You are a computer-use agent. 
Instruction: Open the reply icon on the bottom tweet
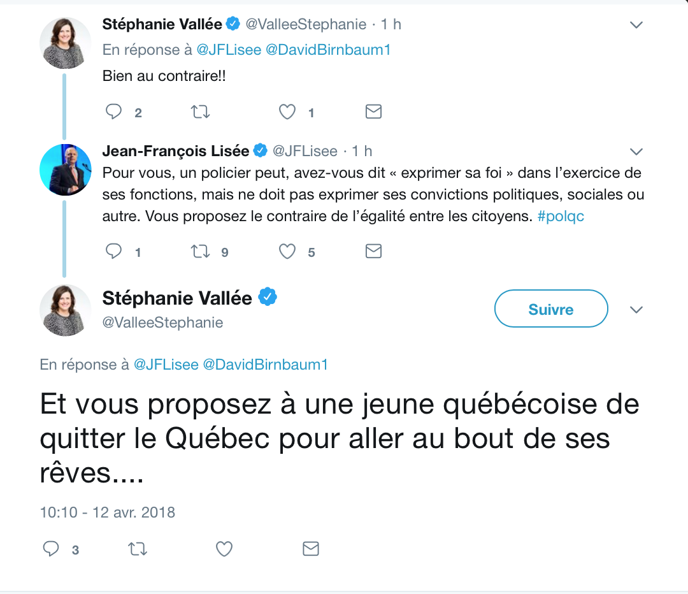click(x=51, y=548)
